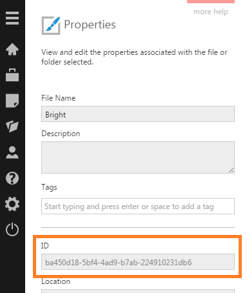
Task: Click the pink button above more help
Action: 211,1
